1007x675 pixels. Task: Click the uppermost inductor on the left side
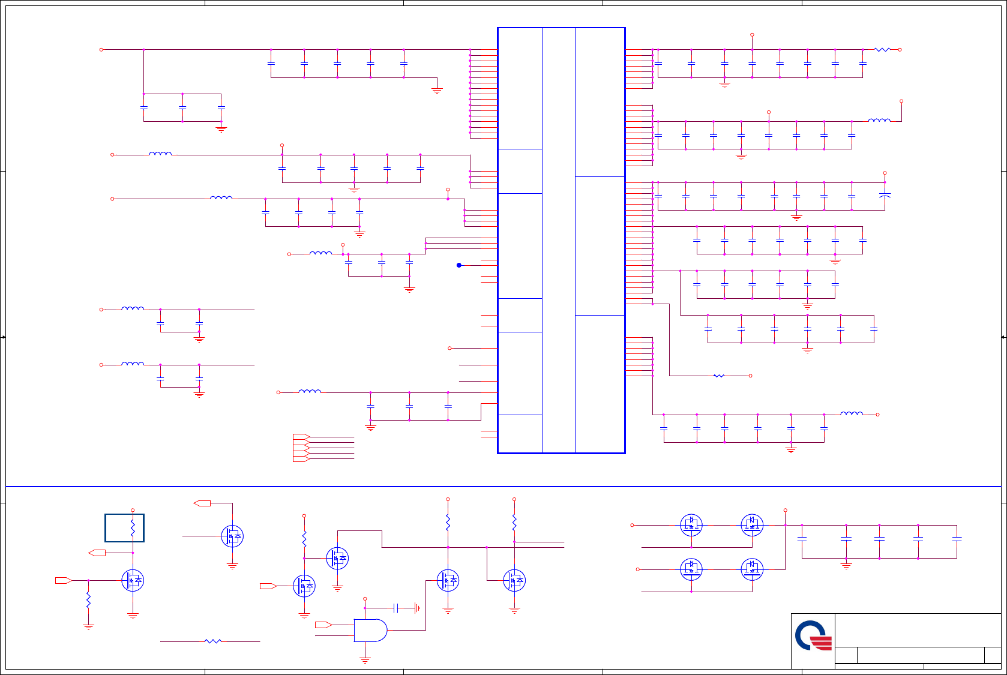(160, 154)
